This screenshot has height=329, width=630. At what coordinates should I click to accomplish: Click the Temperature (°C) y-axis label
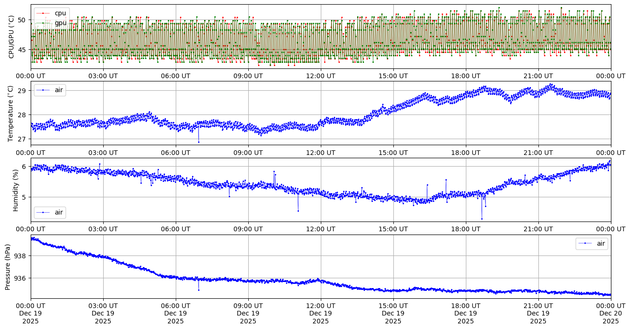tap(12, 113)
